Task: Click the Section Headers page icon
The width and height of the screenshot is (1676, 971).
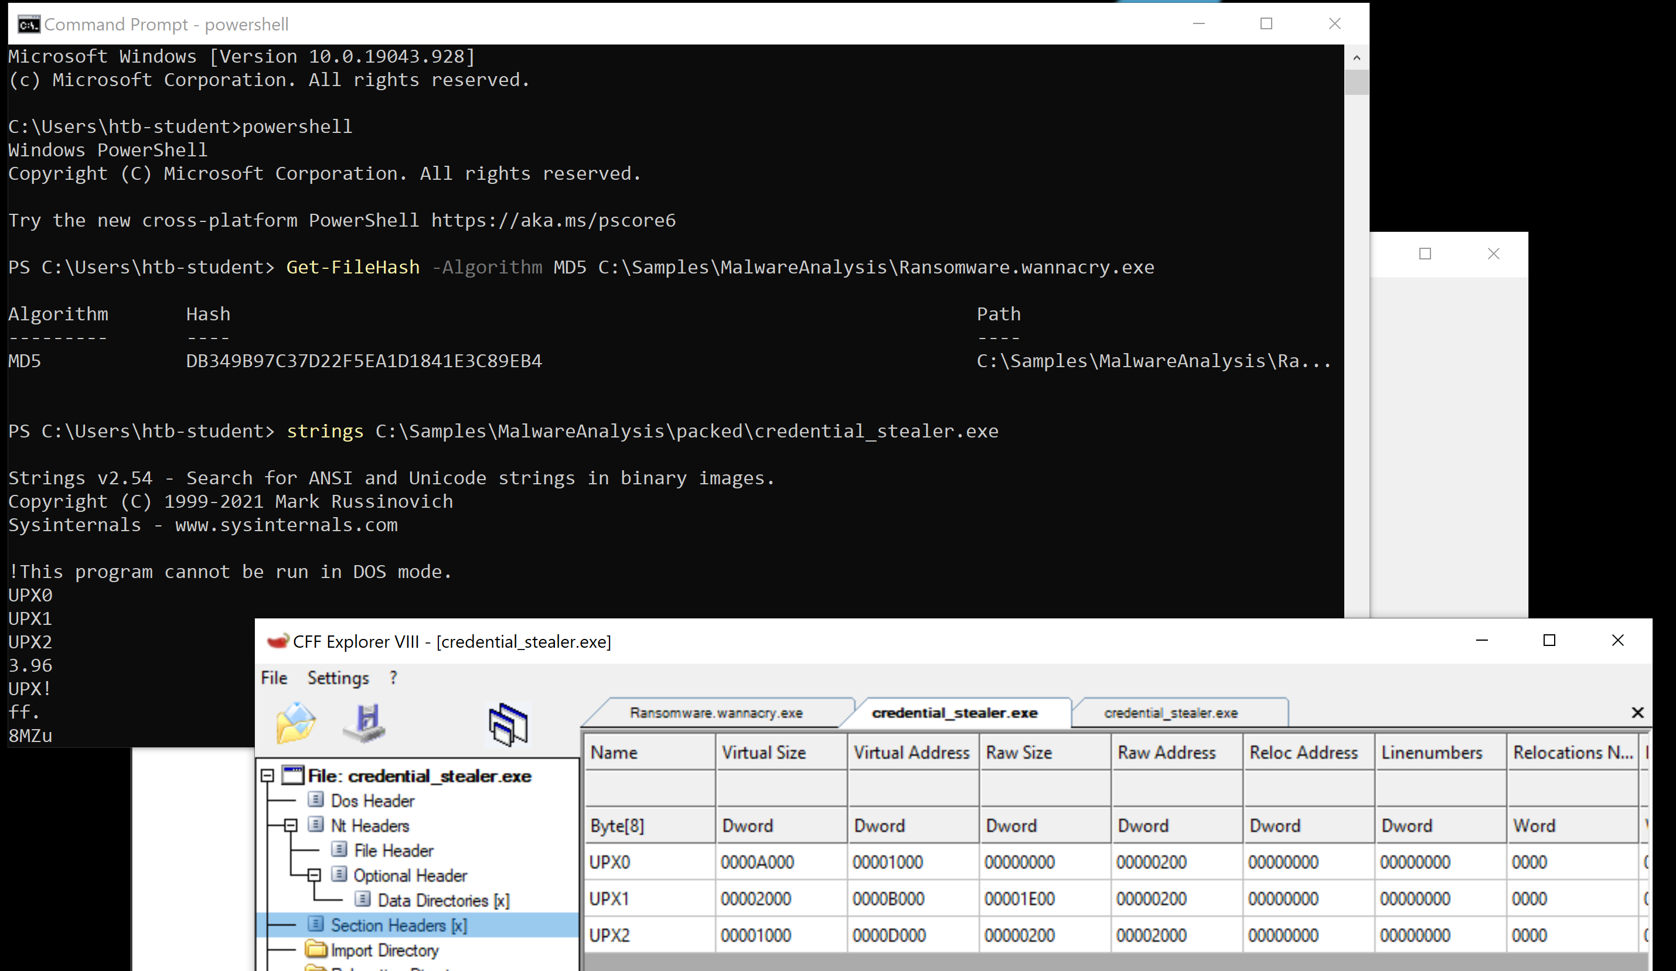Action: click(x=316, y=925)
